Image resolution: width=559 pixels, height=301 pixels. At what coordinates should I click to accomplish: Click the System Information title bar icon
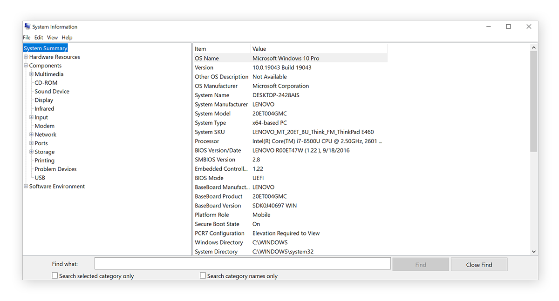pyautogui.click(x=27, y=27)
